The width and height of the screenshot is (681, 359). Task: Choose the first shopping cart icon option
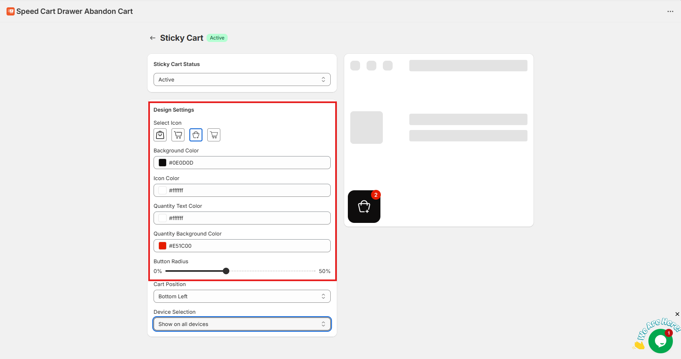click(x=178, y=135)
